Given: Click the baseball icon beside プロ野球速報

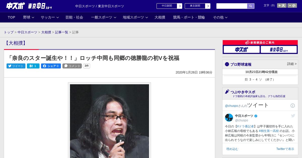Looking at the screenshot, I should (x=227, y=64).
